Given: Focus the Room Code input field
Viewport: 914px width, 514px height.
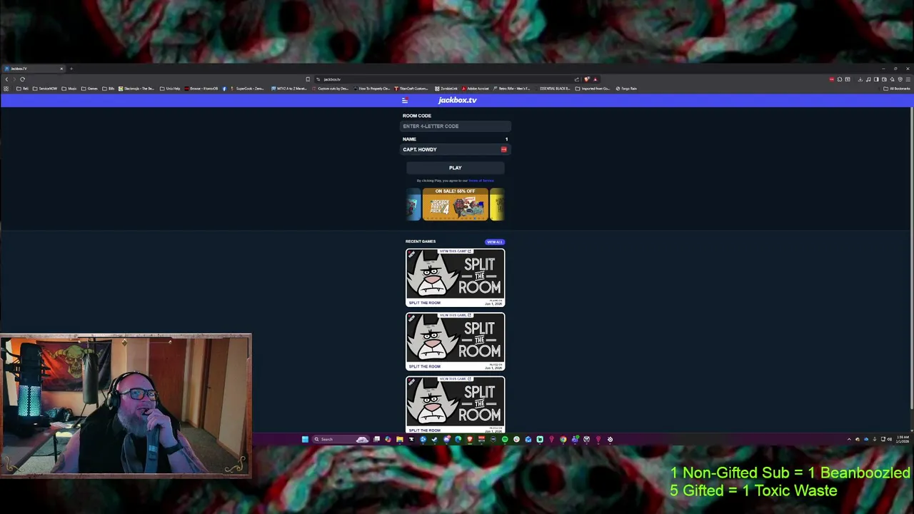Looking at the screenshot, I should [x=455, y=126].
